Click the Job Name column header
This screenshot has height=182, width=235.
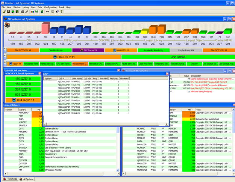click(63, 78)
